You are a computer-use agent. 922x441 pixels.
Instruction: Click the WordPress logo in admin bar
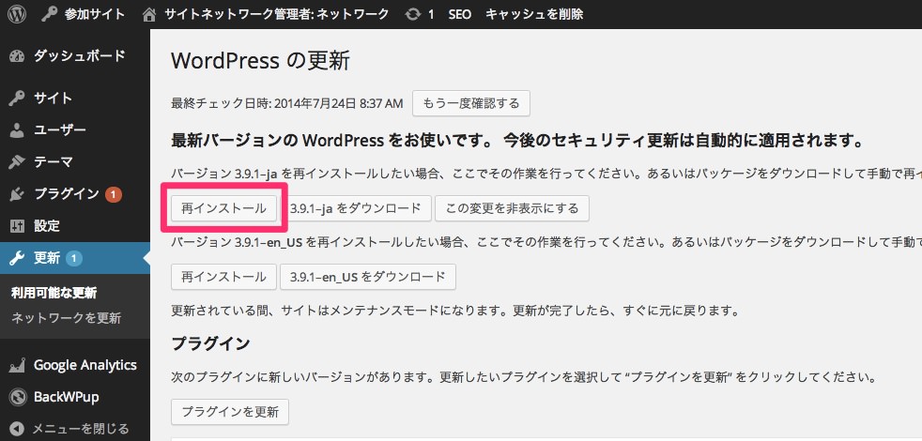[17, 14]
